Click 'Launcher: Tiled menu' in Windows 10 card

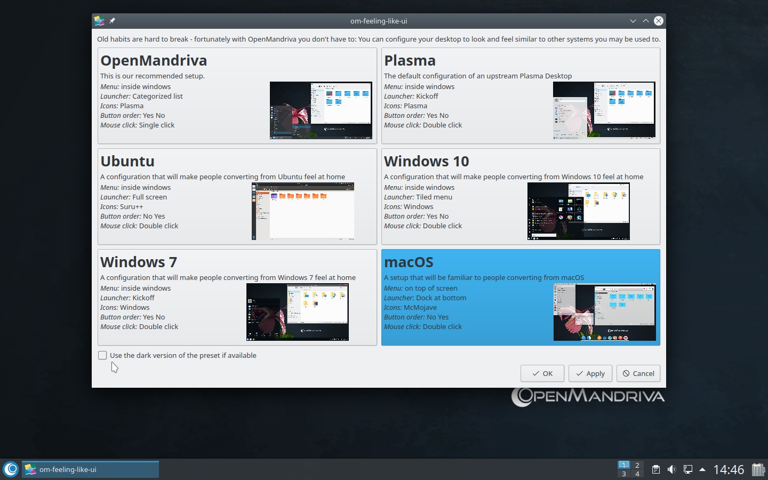coord(418,197)
